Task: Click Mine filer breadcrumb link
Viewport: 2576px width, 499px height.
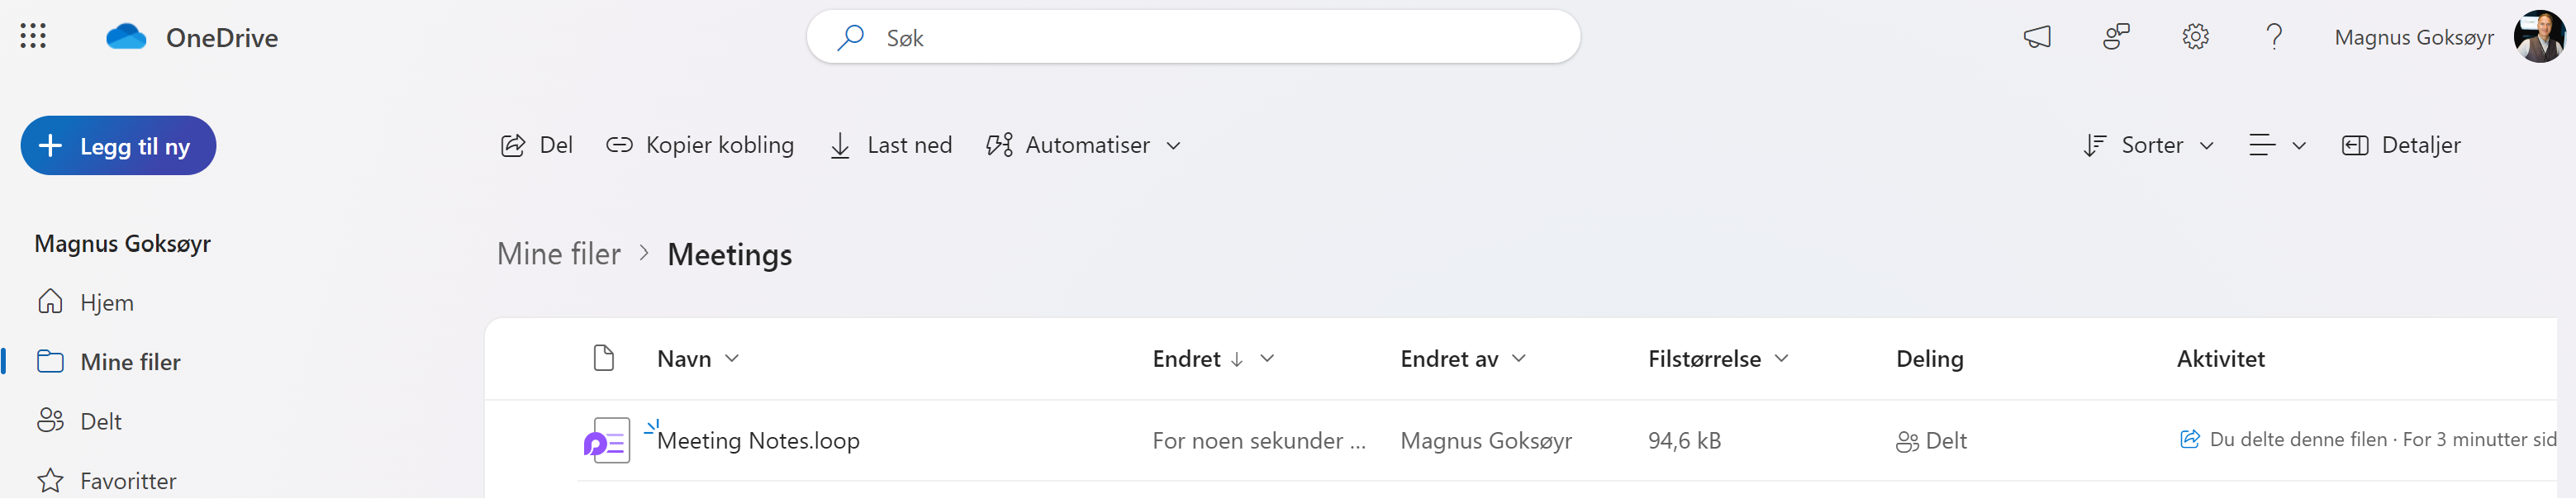Action: (x=559, y=255)
